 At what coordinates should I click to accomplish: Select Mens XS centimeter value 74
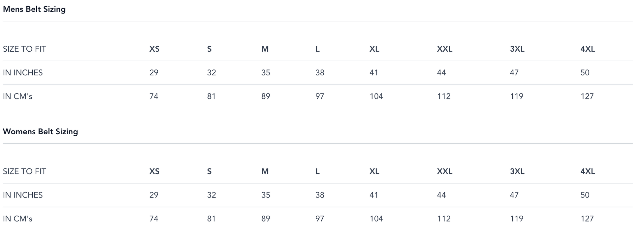coord(154,96)
